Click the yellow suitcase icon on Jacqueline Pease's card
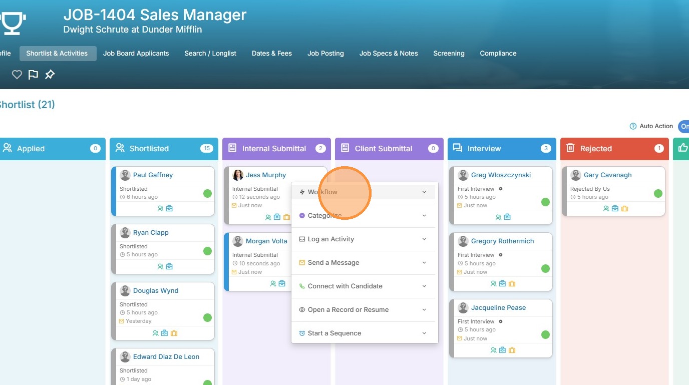The image size is (689, 385). [x=512, y=350]
